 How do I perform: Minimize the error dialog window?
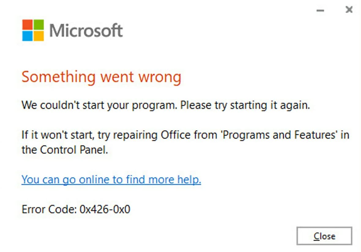[x=320, y=10]
